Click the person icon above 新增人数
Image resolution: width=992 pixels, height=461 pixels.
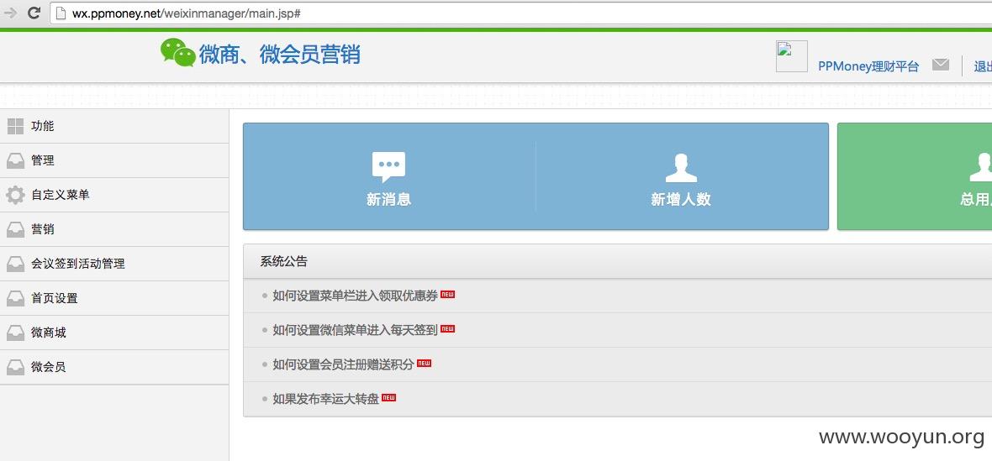pyautogui.click(x=681, y=167)
